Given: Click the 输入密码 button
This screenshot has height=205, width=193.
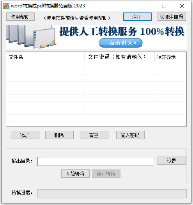Looking at the screenshot, I should (x=130, y=135).
